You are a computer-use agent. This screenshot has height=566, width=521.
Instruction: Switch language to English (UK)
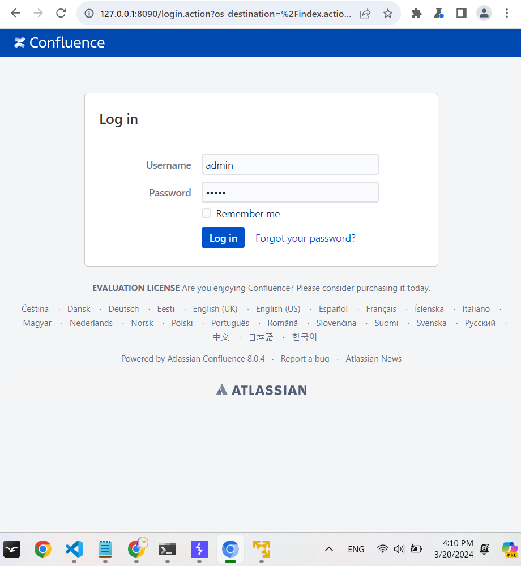tap(215, 309)
